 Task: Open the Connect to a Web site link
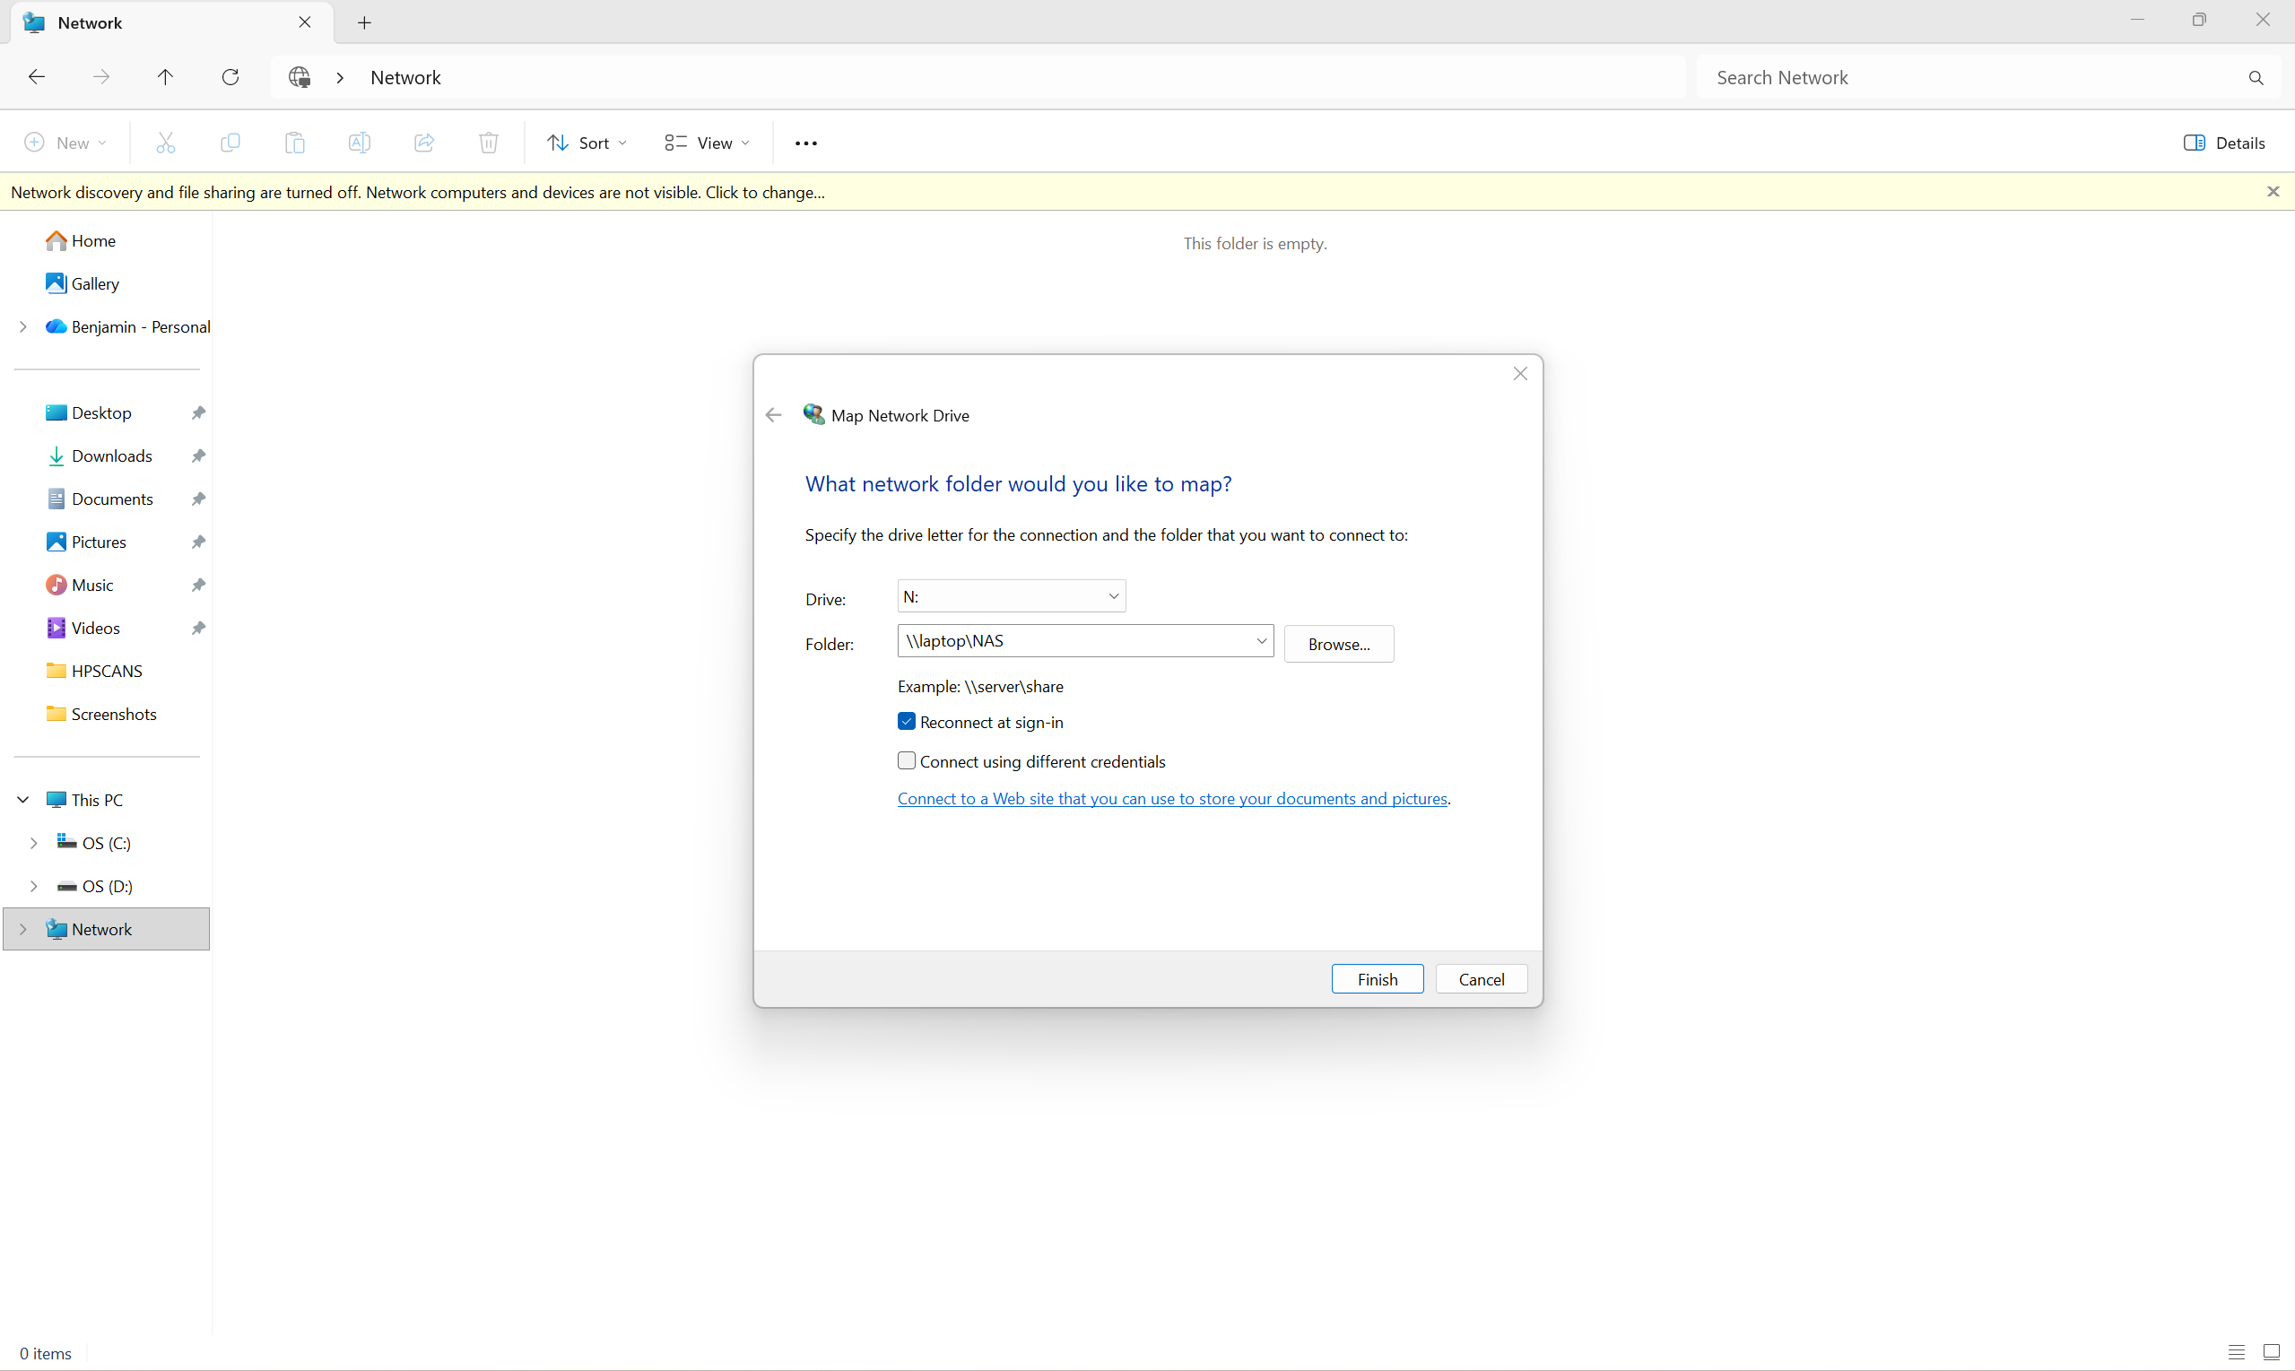pos(1171,798)
